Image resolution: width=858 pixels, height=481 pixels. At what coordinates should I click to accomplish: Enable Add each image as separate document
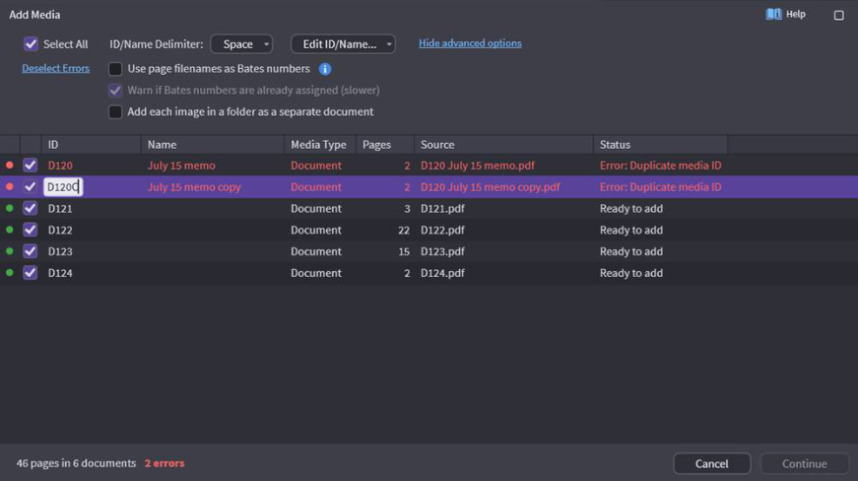(115, 111)
